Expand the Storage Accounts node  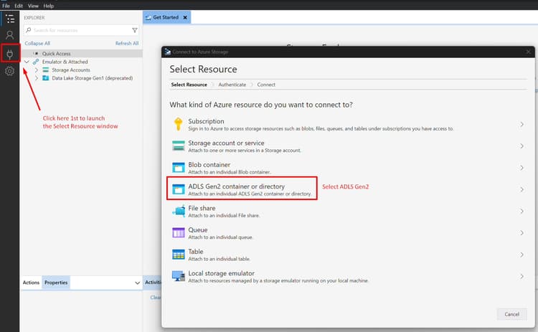pyautogui.click(x=37, y=70)
